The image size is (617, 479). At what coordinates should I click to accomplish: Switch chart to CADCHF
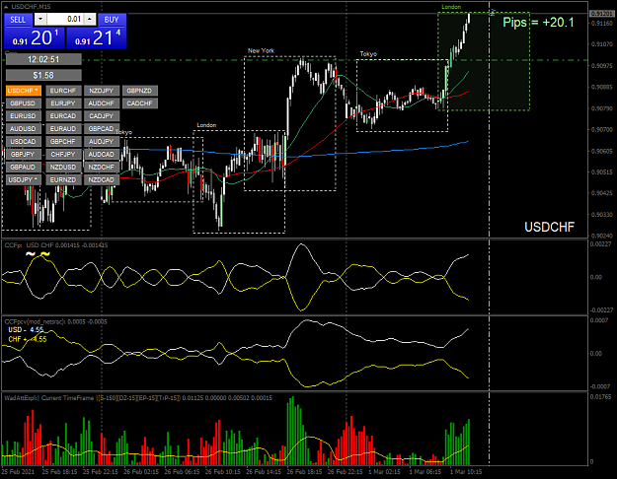pos(140,103)
